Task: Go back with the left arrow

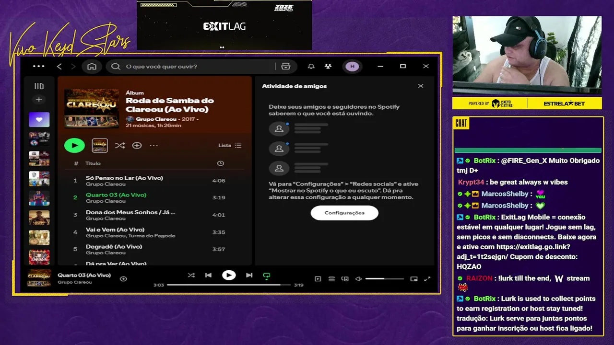Action: click(59, 67)
